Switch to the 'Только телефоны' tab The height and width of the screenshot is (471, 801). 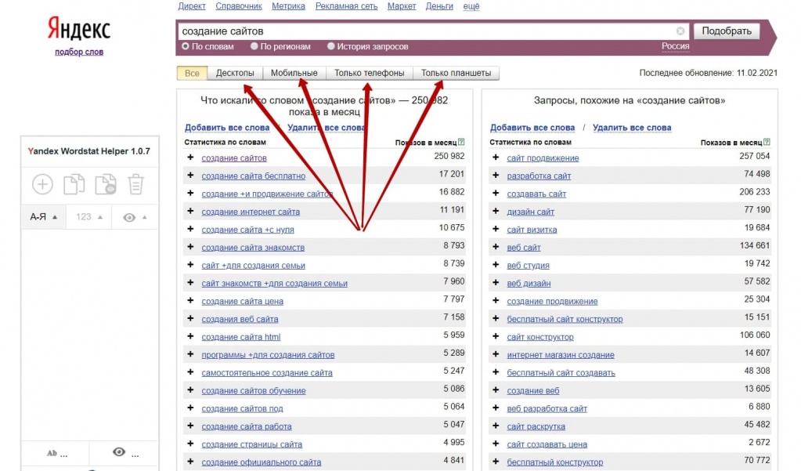coord(369,74)
